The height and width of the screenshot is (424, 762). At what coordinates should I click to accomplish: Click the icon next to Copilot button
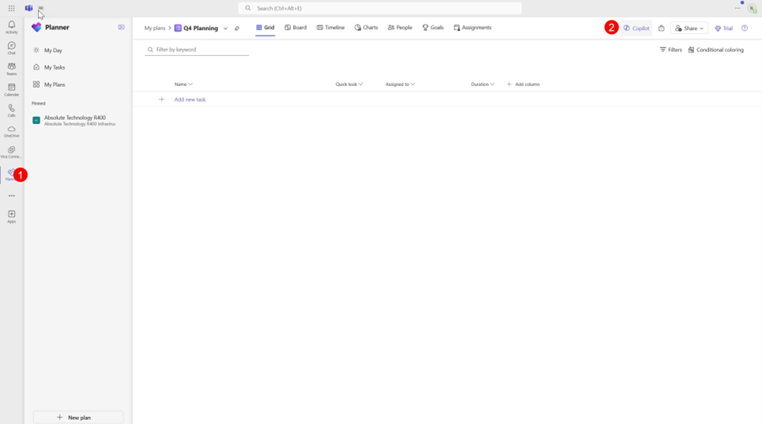tap(662, 28)
